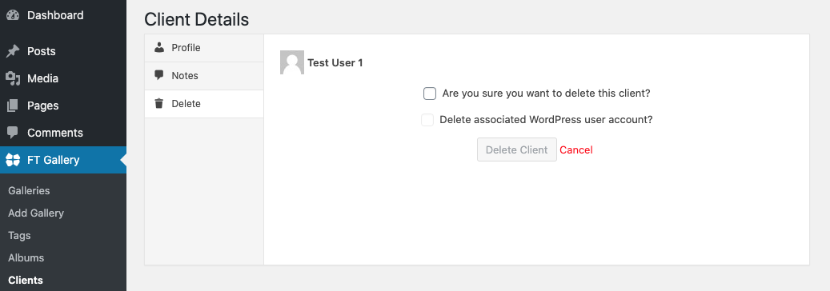Open the Pages menu item
Viewport: 830px width, 291px height.
(63, 106)
